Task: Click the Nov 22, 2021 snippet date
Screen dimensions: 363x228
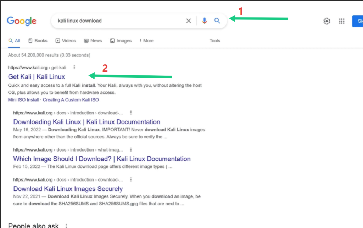Action: pos(27,196)
